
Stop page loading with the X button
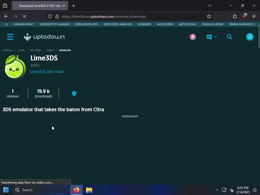(x=24, y=16)
